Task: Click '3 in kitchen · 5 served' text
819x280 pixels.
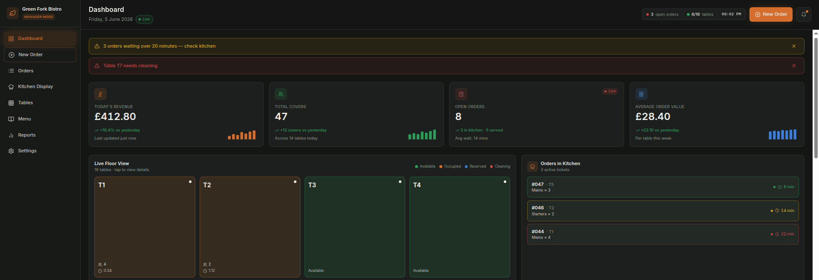Action: click(x=482, y=130)
